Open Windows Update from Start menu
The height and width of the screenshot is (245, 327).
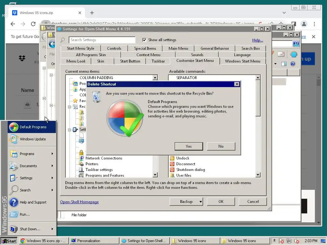pos(32,139)
